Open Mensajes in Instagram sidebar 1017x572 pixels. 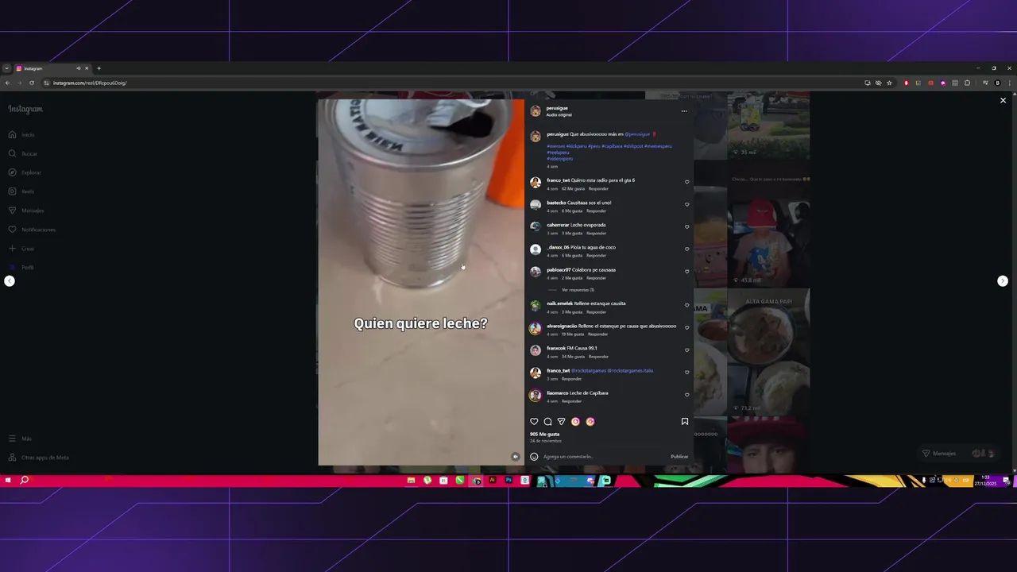tap(26, 211)
